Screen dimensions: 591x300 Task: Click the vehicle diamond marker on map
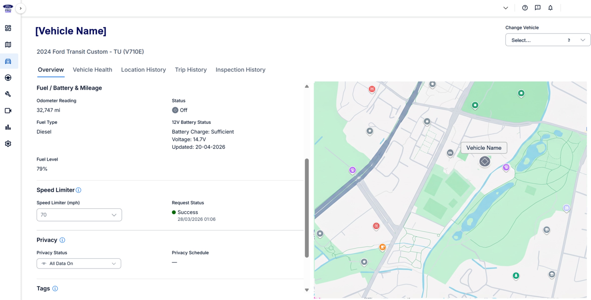click(485, 161)
